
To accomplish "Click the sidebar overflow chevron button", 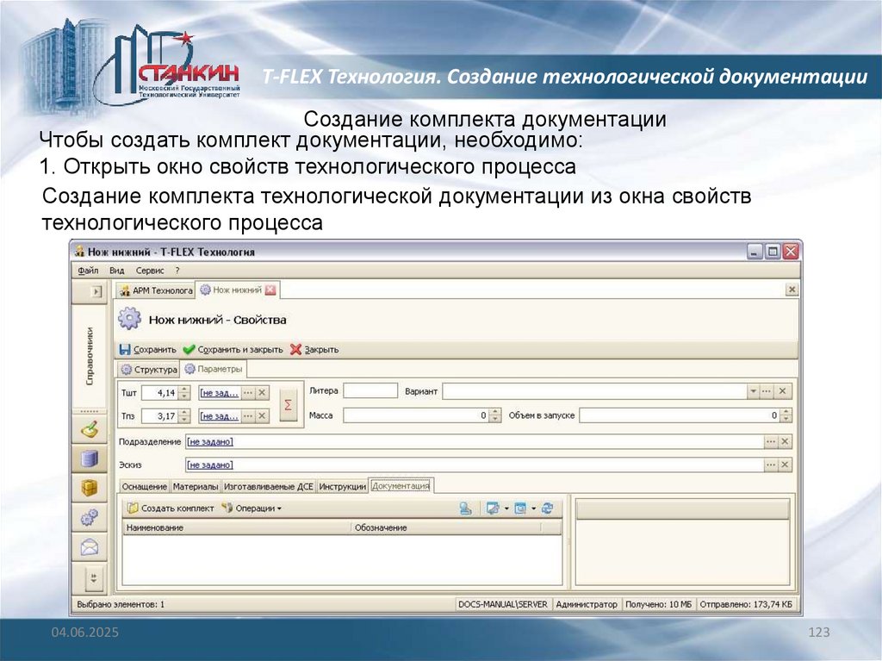I will coord(94,578).
